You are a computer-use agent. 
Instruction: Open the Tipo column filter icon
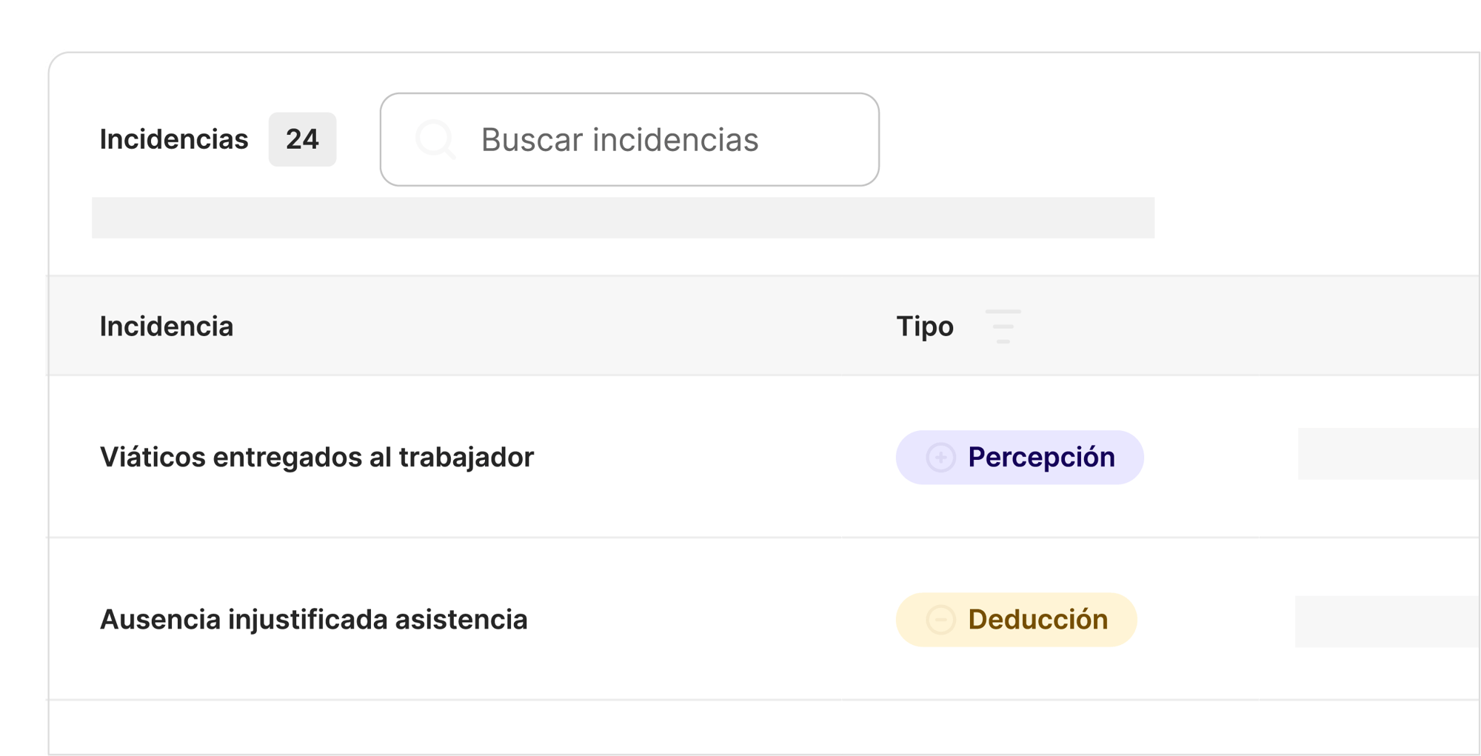tap(1003, 327)
